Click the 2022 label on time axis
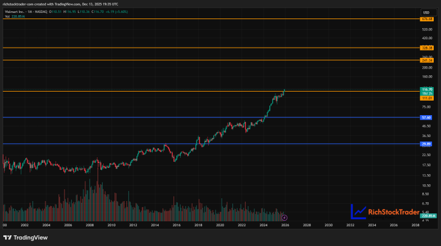 click(242, 225)
